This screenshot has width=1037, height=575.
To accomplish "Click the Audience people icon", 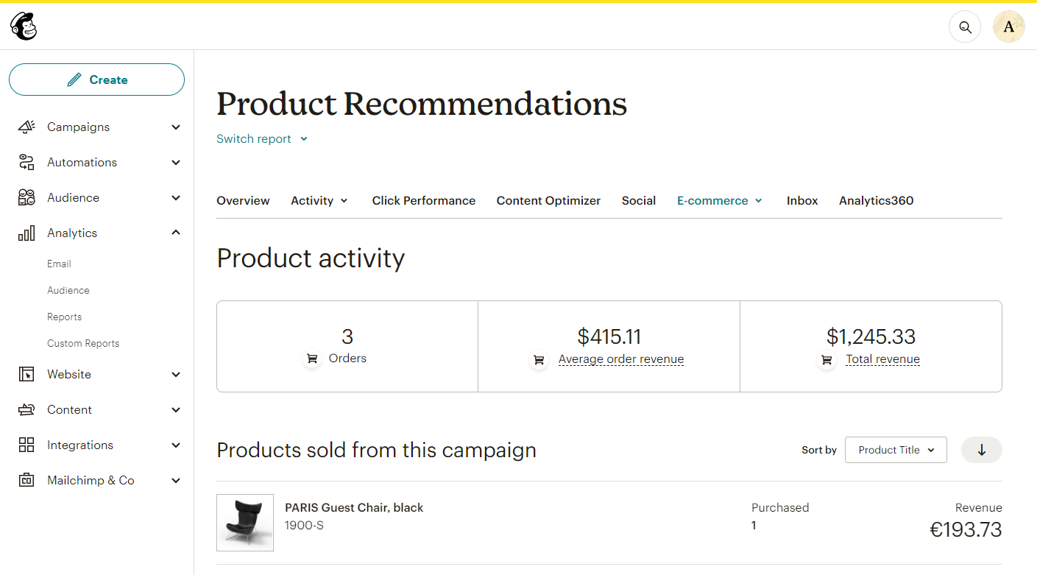I will pos(26,197).
